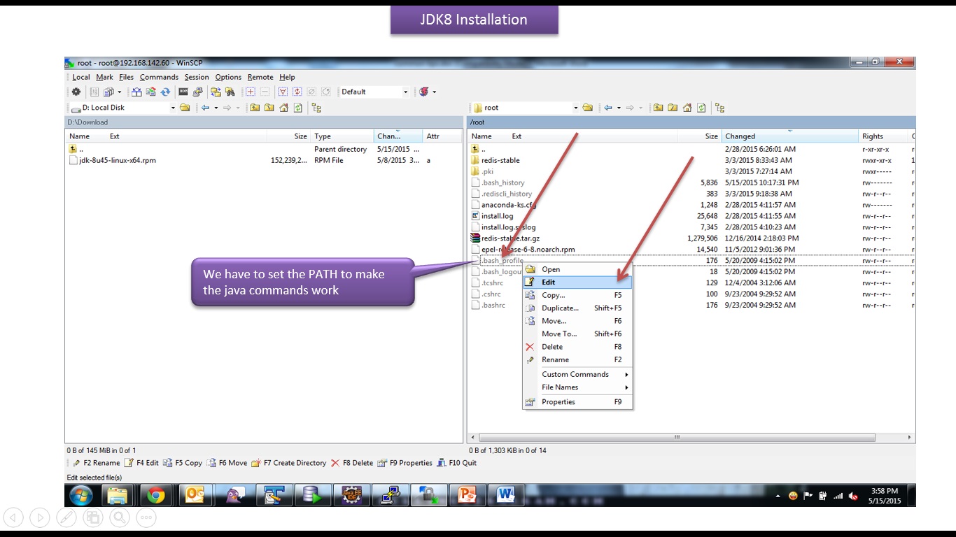Click the Synchronize Browsing toolbar icon
The height and width of the screenshot is (537, 956).
point(216,92)
